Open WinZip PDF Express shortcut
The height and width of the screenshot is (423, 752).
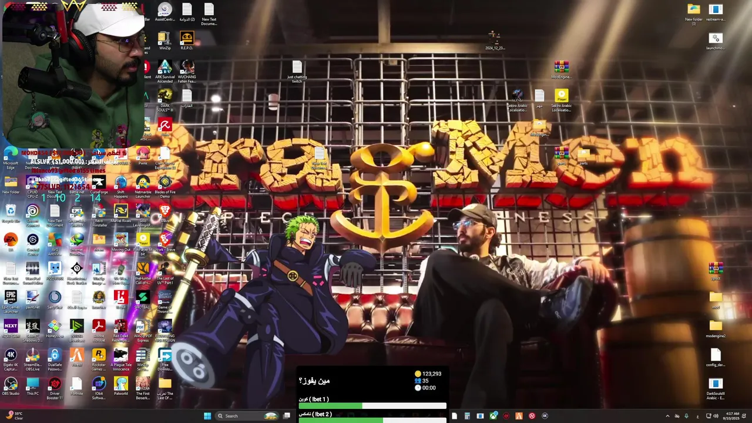pos(143,331)
